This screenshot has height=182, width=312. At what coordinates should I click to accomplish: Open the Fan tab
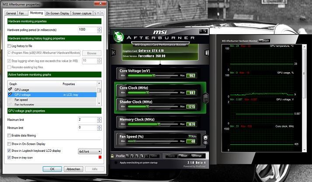pos(21,13)
